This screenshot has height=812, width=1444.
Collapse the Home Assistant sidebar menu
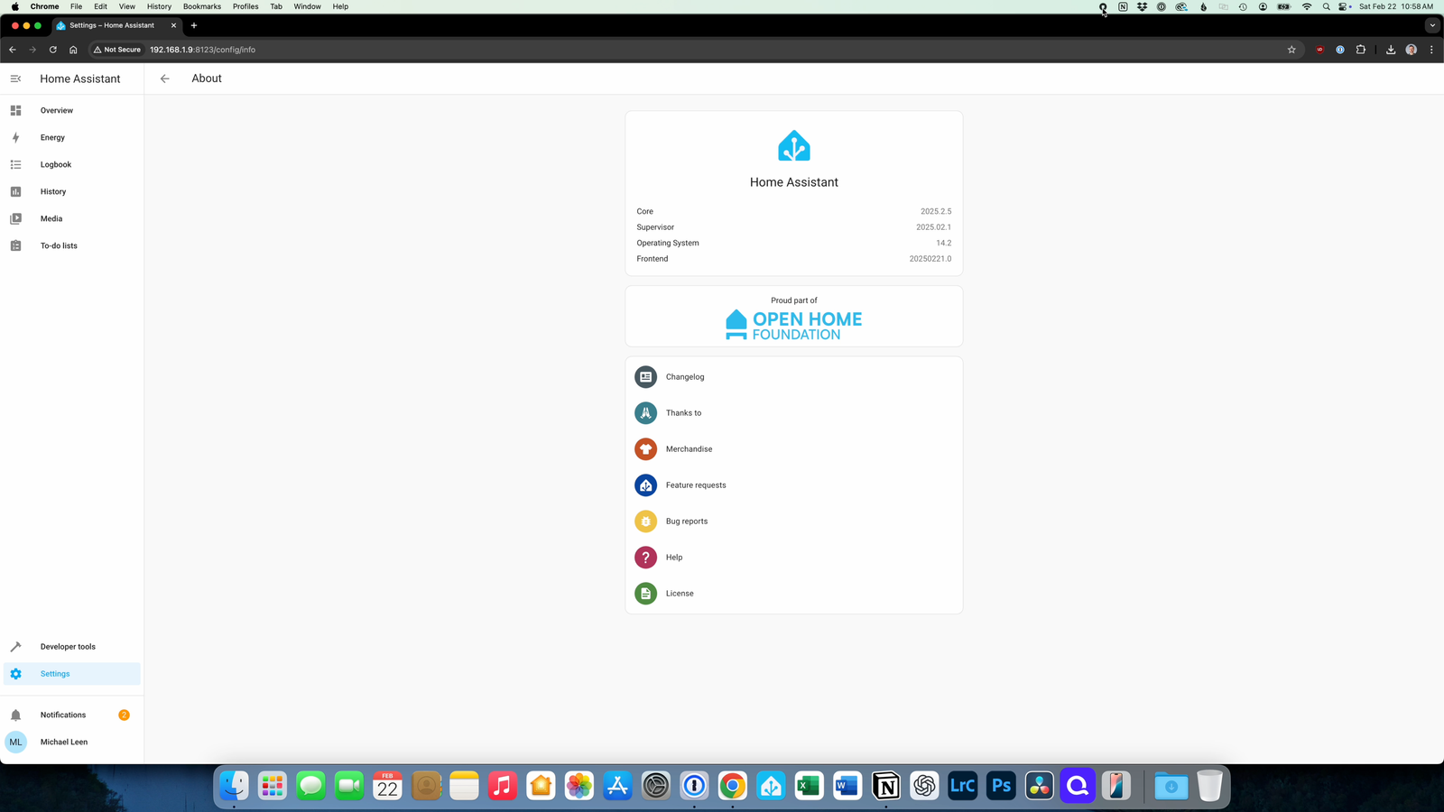click(15, 78)
